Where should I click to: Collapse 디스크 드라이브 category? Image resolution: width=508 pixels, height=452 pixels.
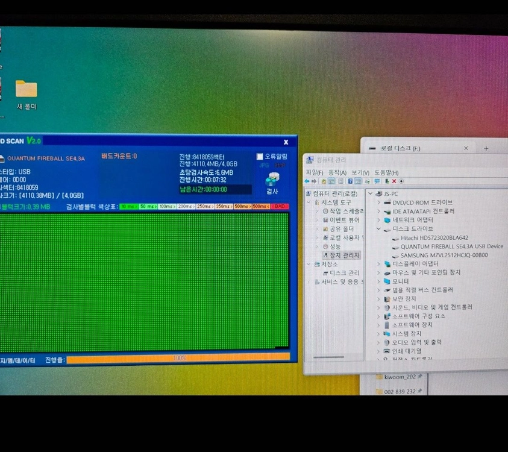pyautogui.click(x=378, y=229)
